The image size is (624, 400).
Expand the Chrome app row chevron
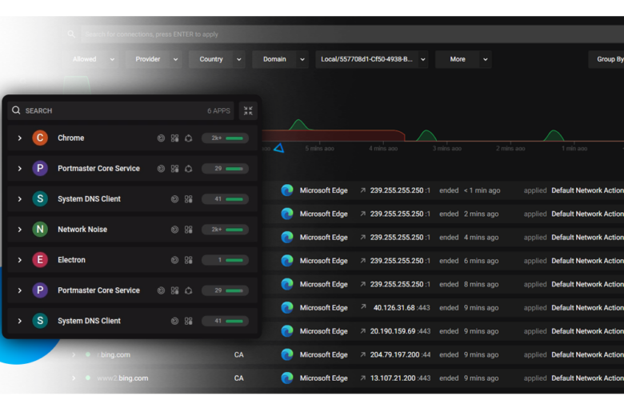19,138
